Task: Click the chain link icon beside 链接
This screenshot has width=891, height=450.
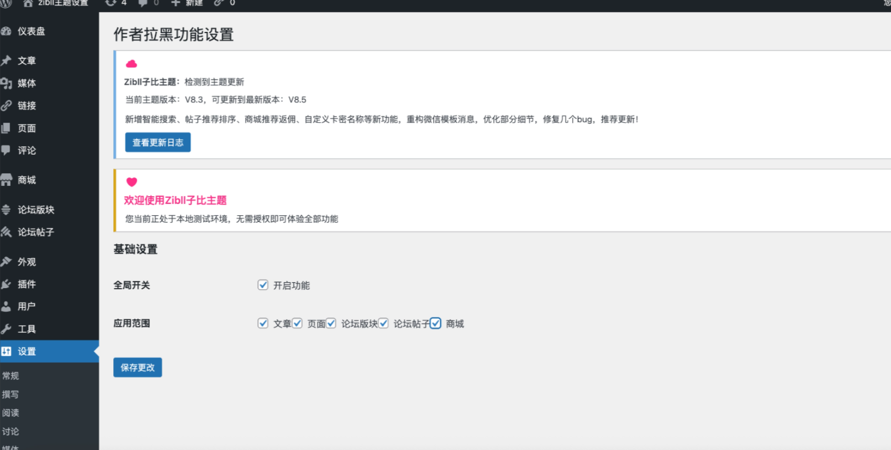Action: tap(6, 106)
